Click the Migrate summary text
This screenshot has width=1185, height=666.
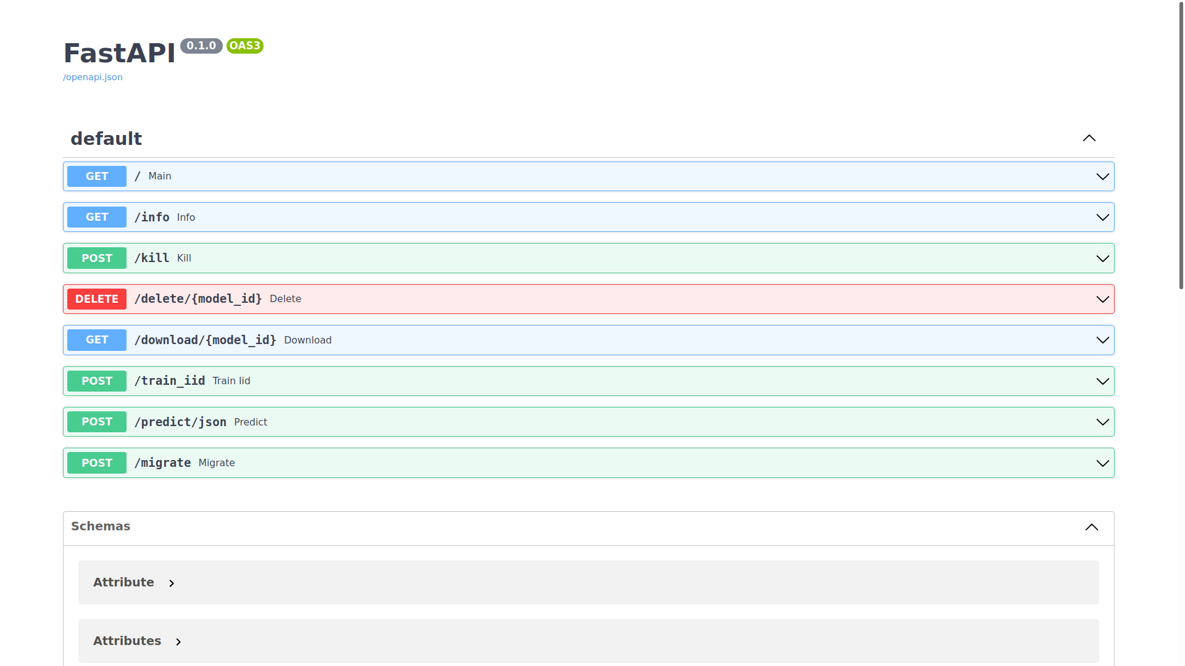[217, 463]
